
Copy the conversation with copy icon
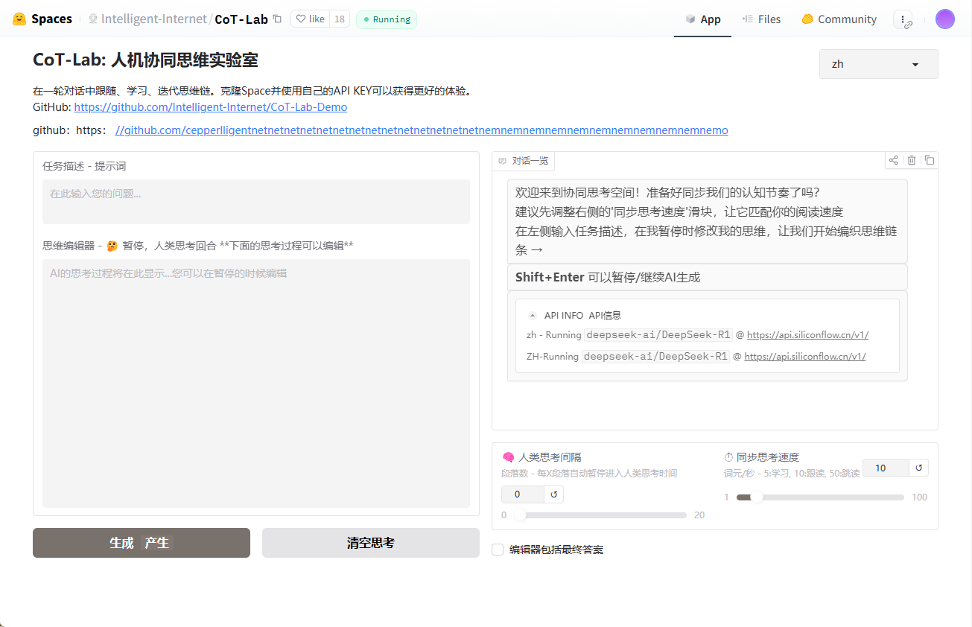click(x=930, y=160)
